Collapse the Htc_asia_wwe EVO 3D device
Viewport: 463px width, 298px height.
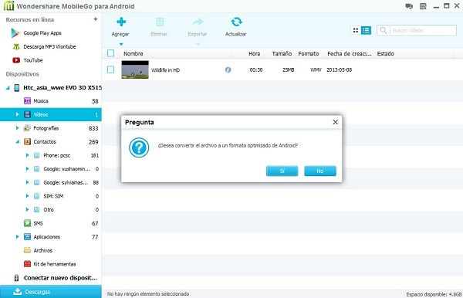(x=8, y=88)
